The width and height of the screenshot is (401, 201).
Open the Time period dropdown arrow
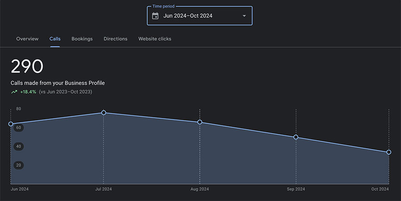coord(244,16)
